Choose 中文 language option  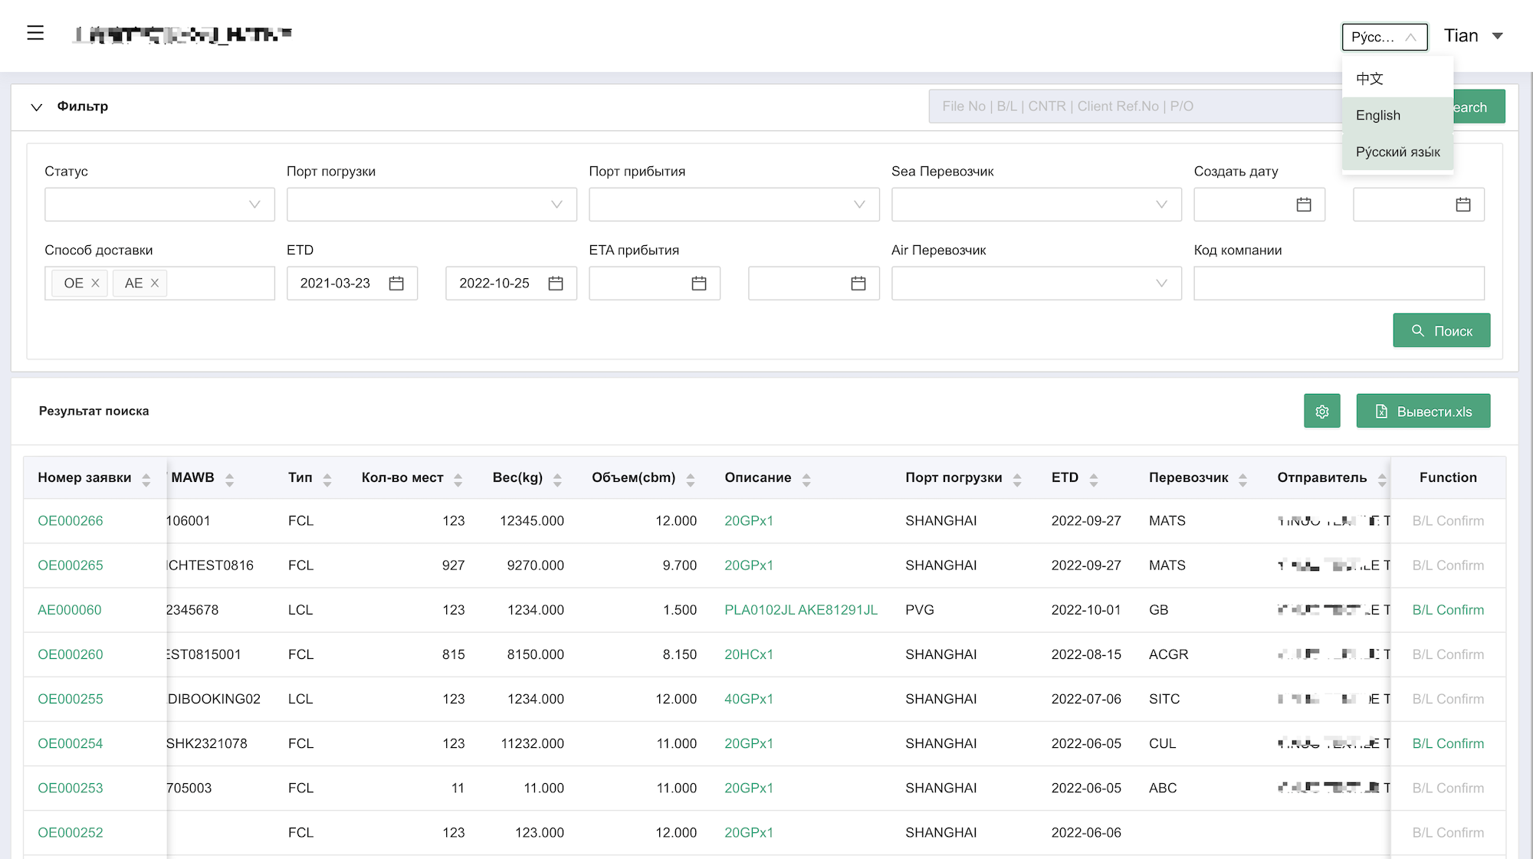(1369, 78)
